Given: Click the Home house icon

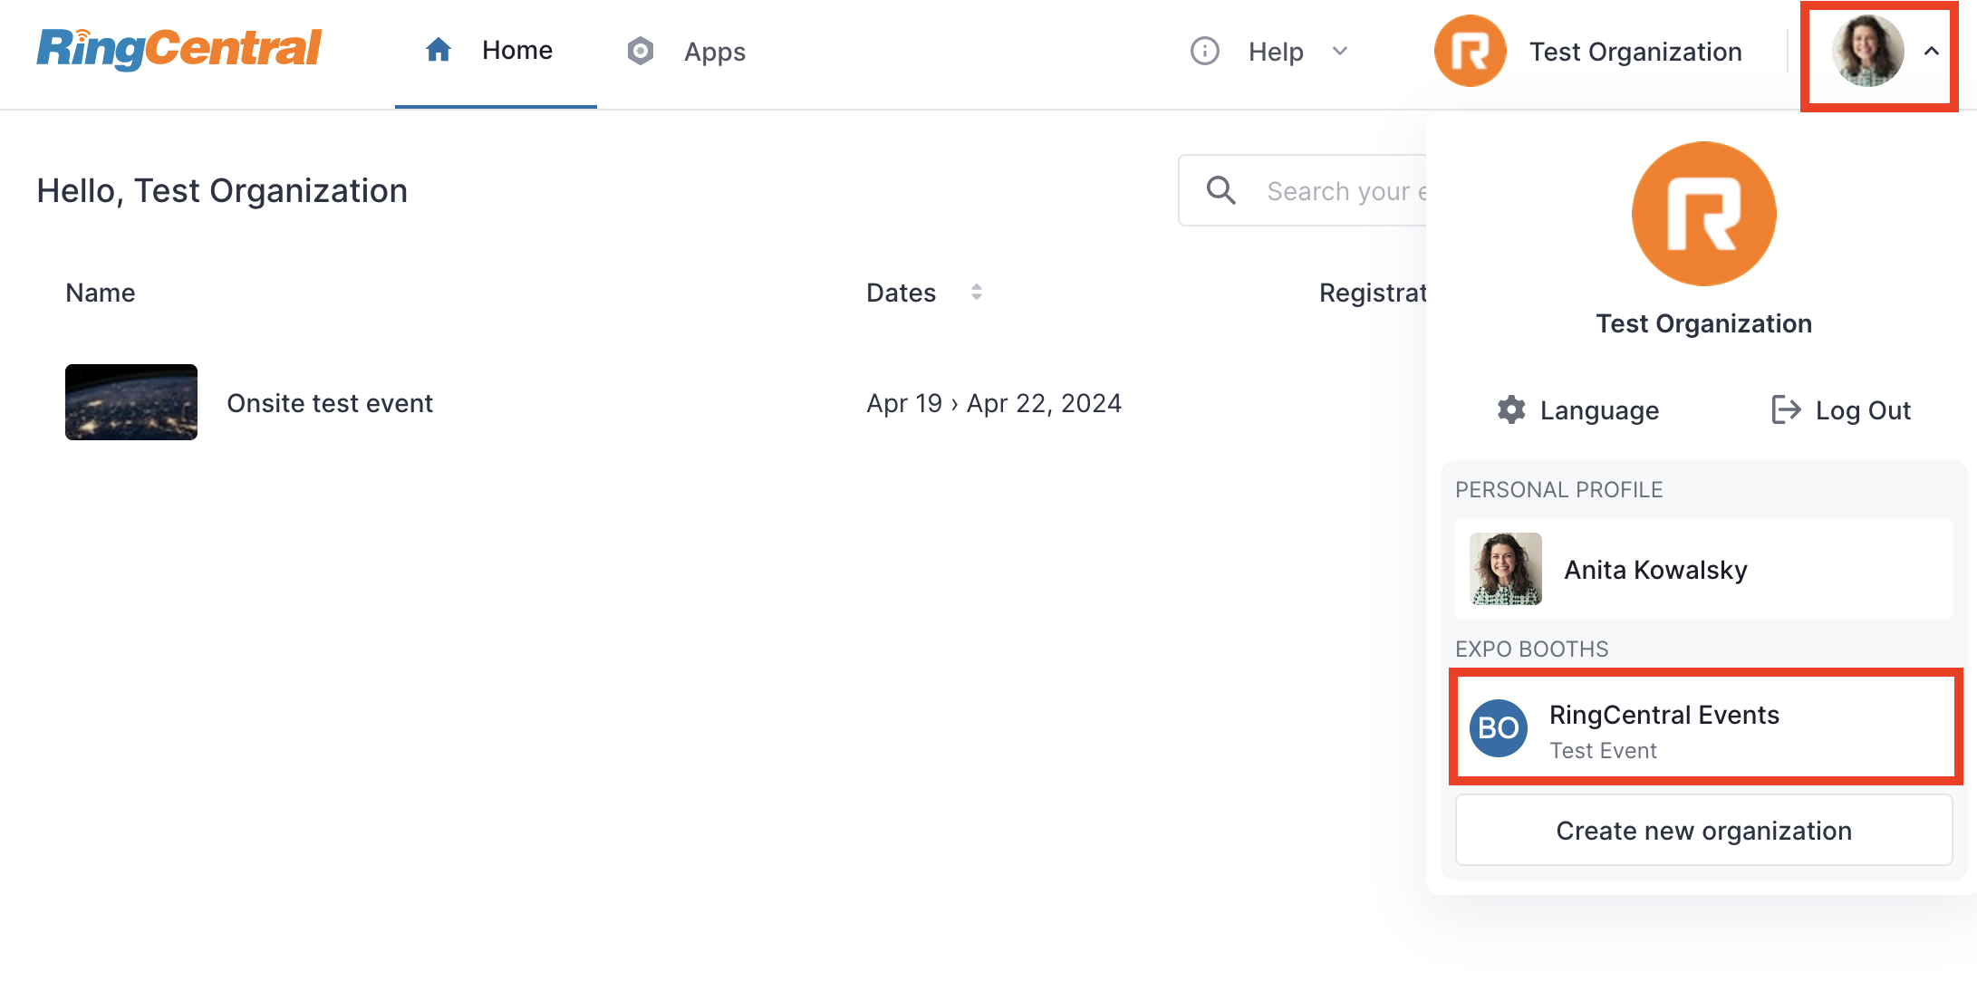Looking at the screenshot, I should click(439, 50).
